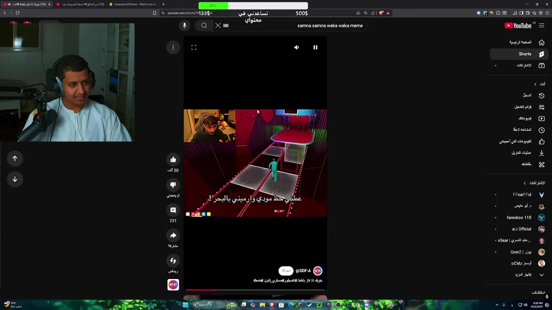Open the aLi Official channel
This screenshot has height=310, width=552.
coord(519,229)
